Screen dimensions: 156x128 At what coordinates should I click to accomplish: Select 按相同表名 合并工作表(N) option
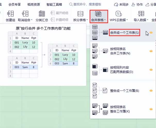point(120,51)
